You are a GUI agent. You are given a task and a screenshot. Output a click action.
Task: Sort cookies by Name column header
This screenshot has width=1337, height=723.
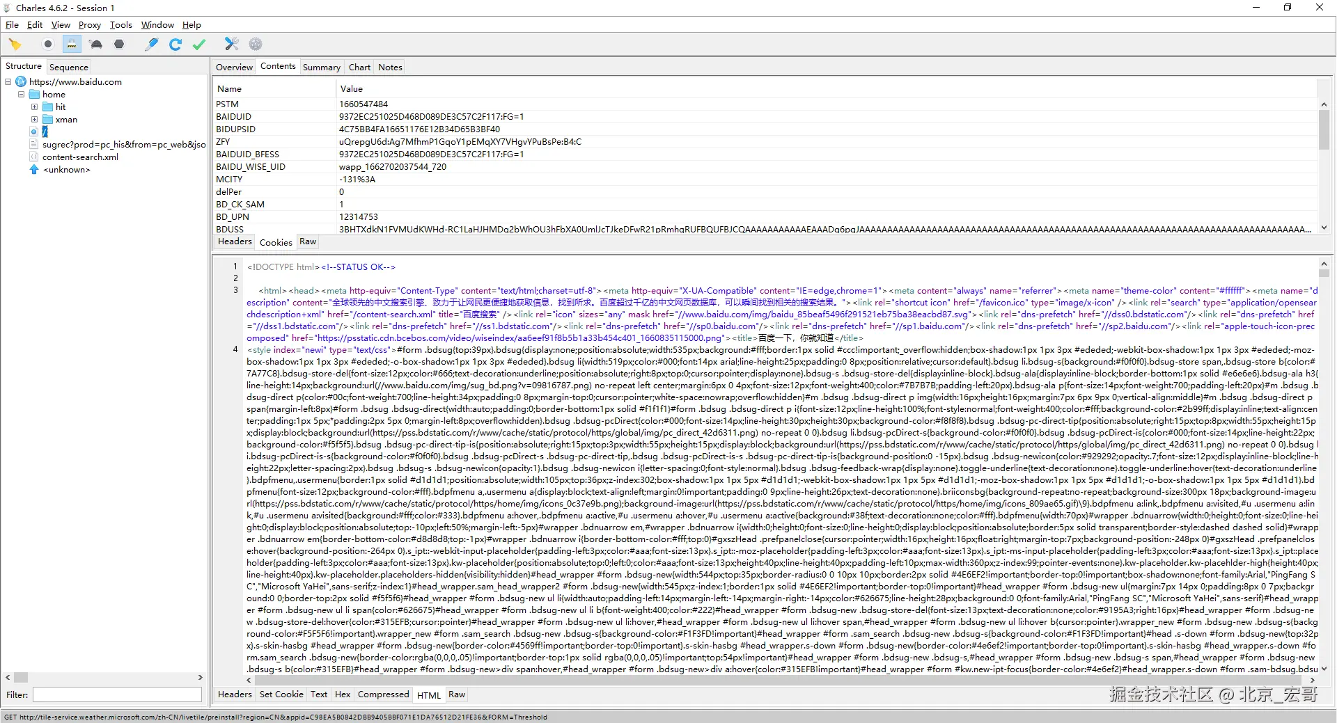pos(274,89)
